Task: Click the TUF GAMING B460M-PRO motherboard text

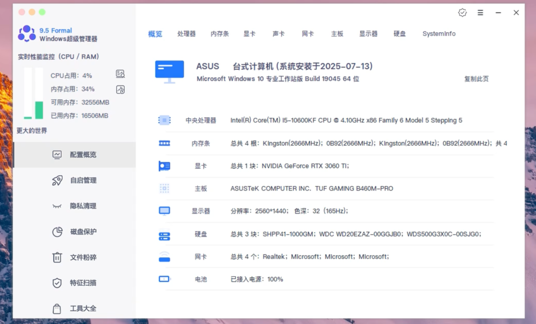Action: pos(312,189)
